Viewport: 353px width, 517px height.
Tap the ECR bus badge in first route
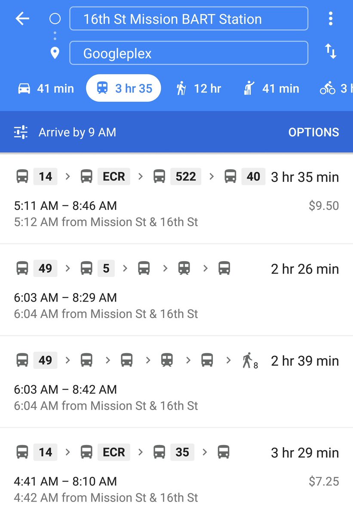point(114,177)
